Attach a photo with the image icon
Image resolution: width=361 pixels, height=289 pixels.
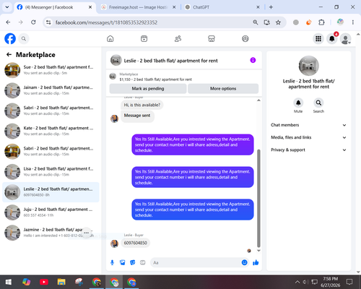pos(122,262)
